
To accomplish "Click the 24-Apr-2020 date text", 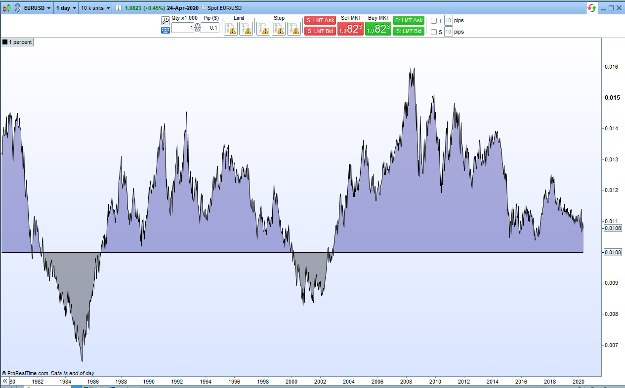I will [x=183, y=8].
